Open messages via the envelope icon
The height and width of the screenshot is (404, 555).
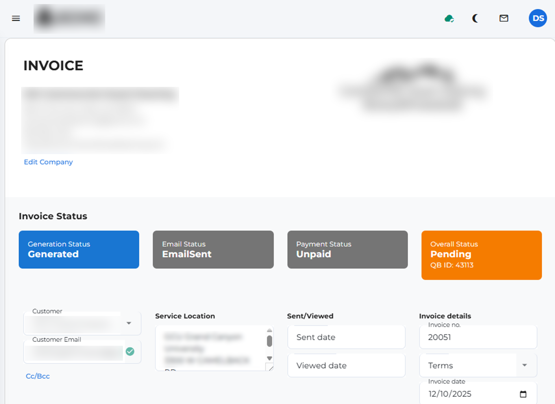click(504, 18)
